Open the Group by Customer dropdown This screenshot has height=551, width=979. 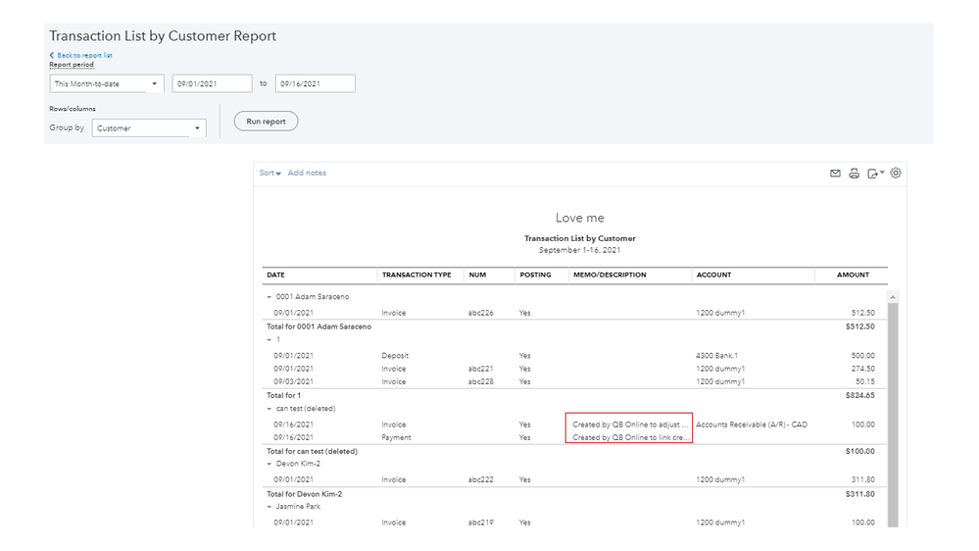(148, 128)
